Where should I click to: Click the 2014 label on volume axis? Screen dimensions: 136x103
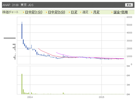click(x=30, y=97)
